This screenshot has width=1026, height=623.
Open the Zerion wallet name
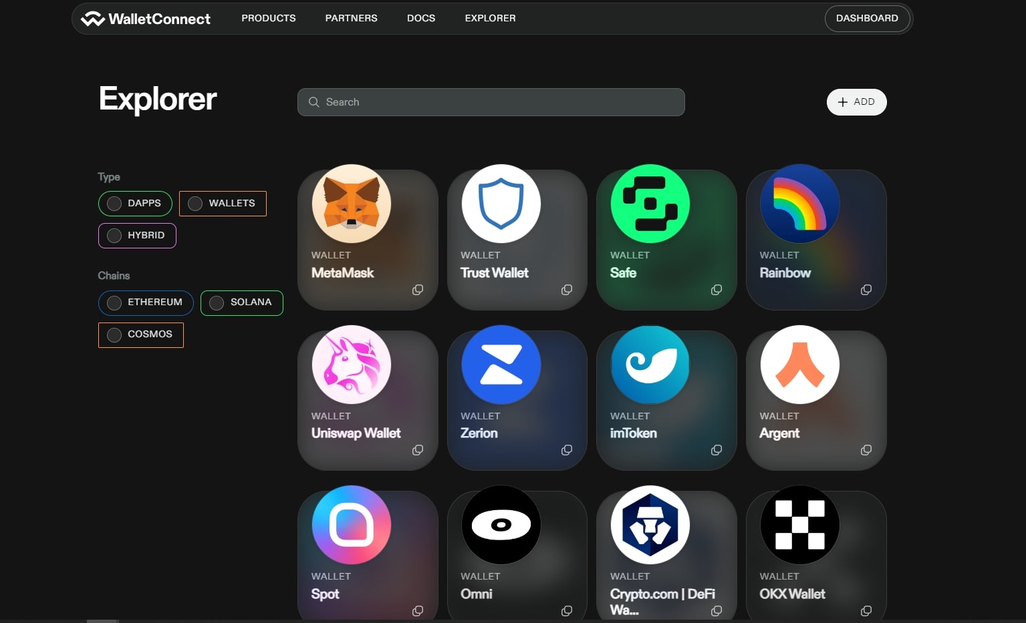coord(479,433)
